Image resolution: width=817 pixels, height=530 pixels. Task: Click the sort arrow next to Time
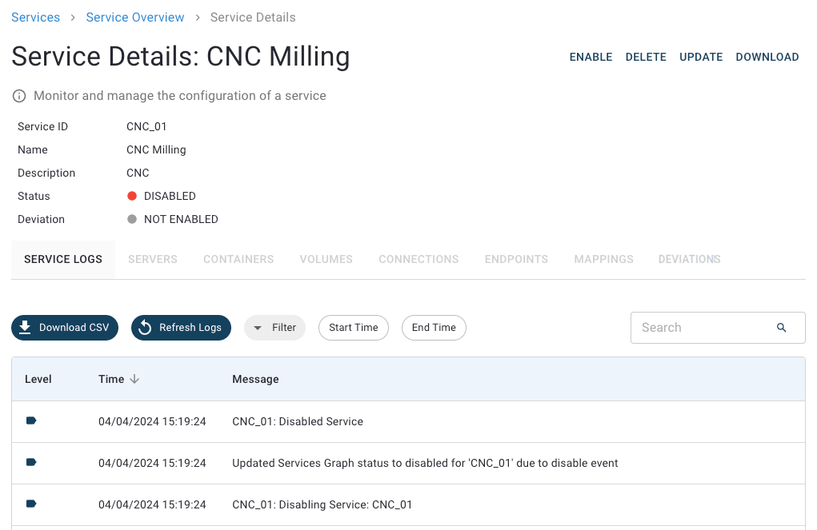click(x=134, y=379)
